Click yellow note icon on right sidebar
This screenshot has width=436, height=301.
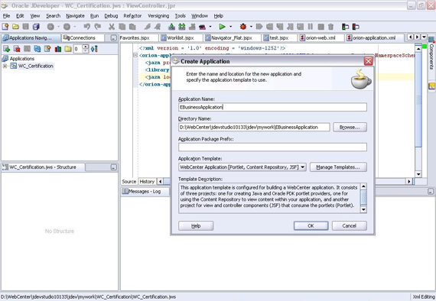pyautogui.click(x=431, y=86)
